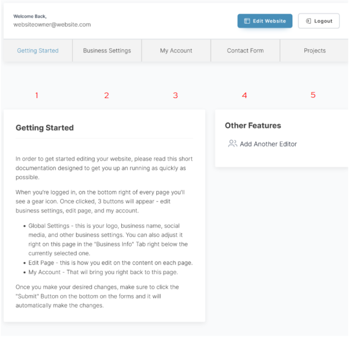Screen dimensions: 351x338
Task: Open the Getting Started tab
Action: (x=38, y=50)
